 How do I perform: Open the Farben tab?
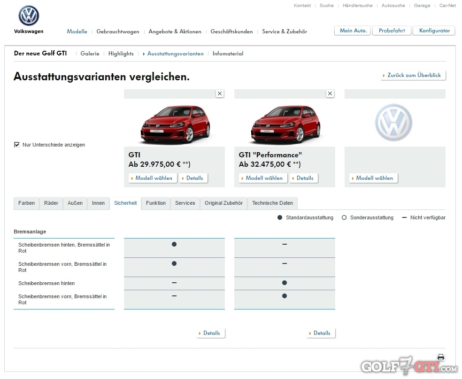pos(26,203)
